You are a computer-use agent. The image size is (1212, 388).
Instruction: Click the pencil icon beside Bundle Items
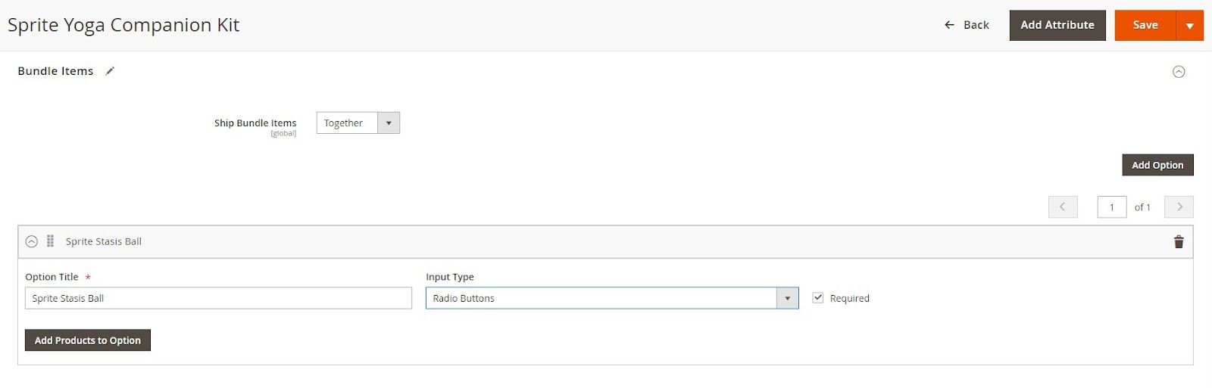tap(110, 70)
